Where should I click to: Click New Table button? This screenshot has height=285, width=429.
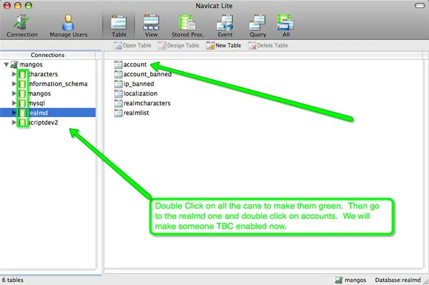pos(224,46)
